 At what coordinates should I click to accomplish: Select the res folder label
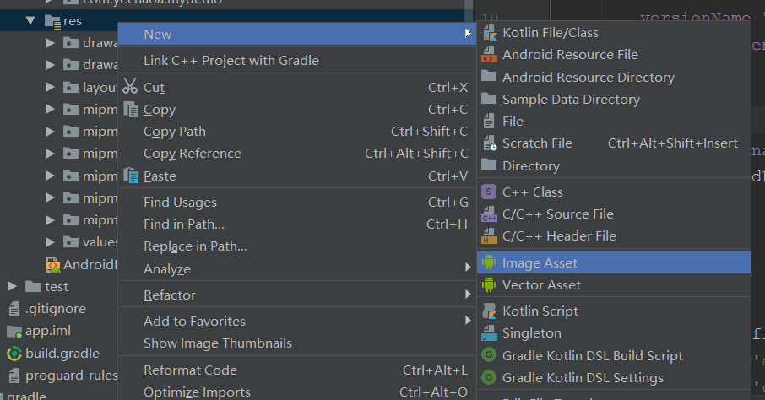(73, 21)
